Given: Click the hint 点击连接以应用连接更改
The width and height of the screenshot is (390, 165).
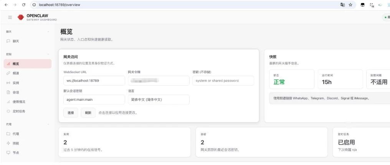Looking at the screenshot, I should [x=118, y=113].
